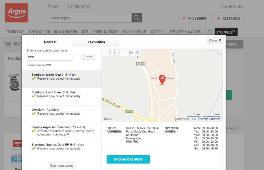Screen dimensions: 264x170
Task: Open the Jewellery & Watches menu
Action: [x=185, y=32]
